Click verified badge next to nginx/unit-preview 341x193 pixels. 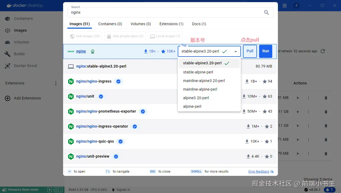click(x=116, y=157)
